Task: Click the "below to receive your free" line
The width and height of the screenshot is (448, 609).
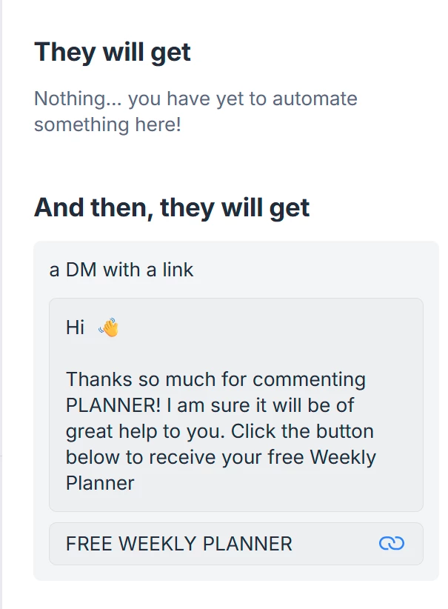Action: 184,457
